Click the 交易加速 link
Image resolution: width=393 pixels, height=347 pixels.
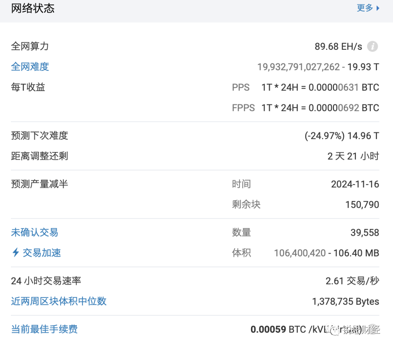42,253
